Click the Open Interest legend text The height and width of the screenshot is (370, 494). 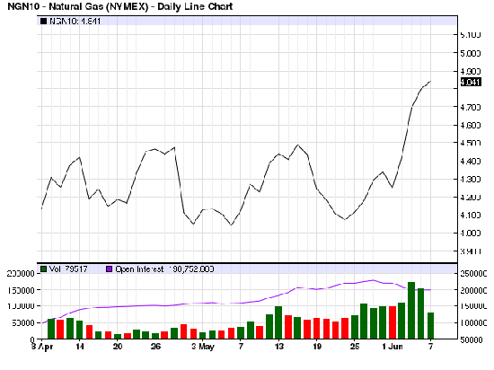point(139,269)
